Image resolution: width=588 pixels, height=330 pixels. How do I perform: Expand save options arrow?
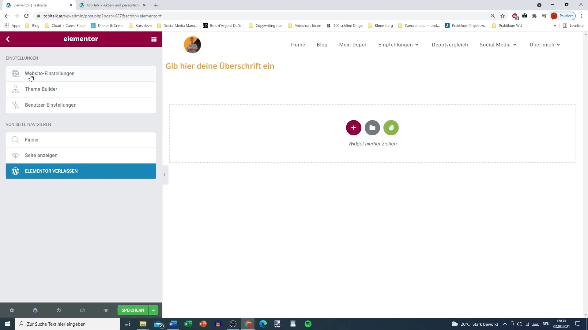(153, 310)
